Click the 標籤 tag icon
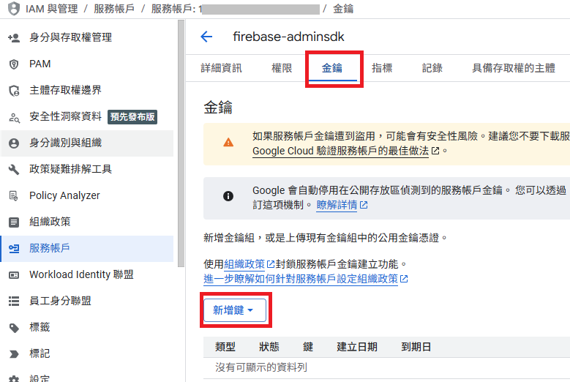Viewport: 570px width, 382px height. point(13,327)
